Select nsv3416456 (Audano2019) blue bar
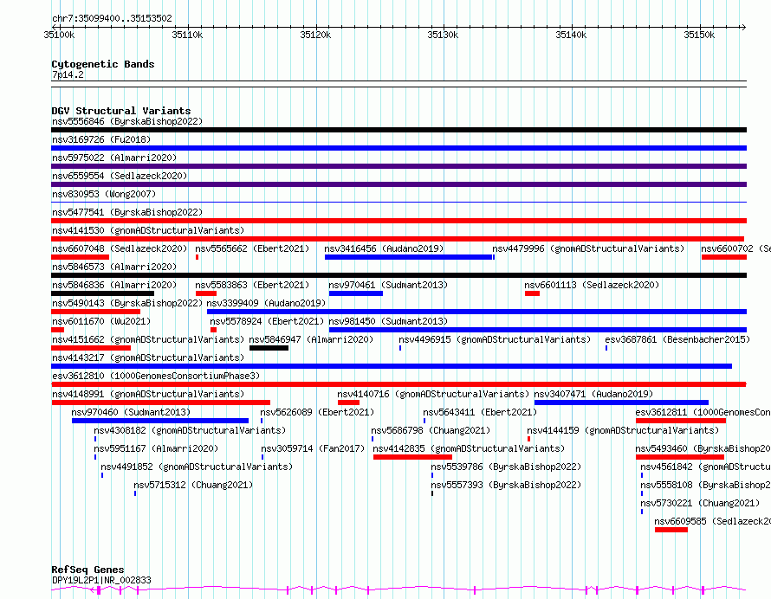The width and height of the screenshot is (771, 599). coord(409,257)
